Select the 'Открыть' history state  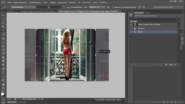pos(153,29)
